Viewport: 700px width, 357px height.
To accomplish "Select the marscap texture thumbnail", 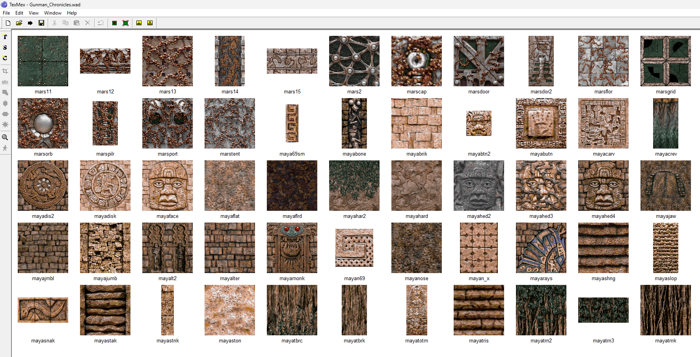I will [417, 61].
